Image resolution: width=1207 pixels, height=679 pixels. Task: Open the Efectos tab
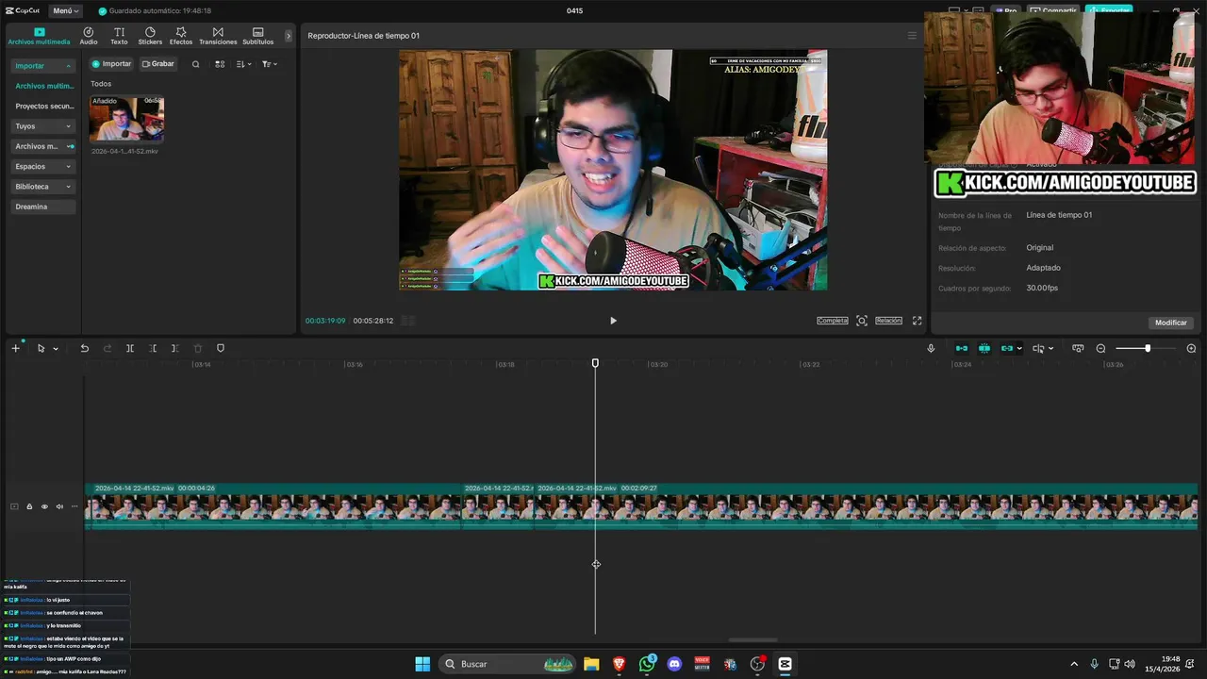181,36
